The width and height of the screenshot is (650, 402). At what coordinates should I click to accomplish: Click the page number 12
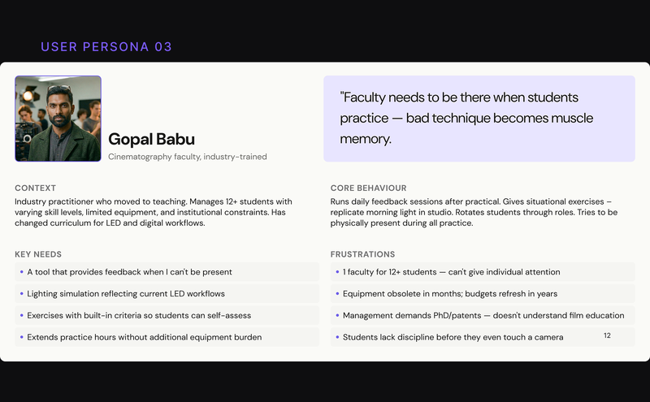pos(607,335)
